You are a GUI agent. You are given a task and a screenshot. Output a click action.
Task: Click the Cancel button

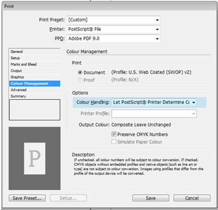point(192,198)
